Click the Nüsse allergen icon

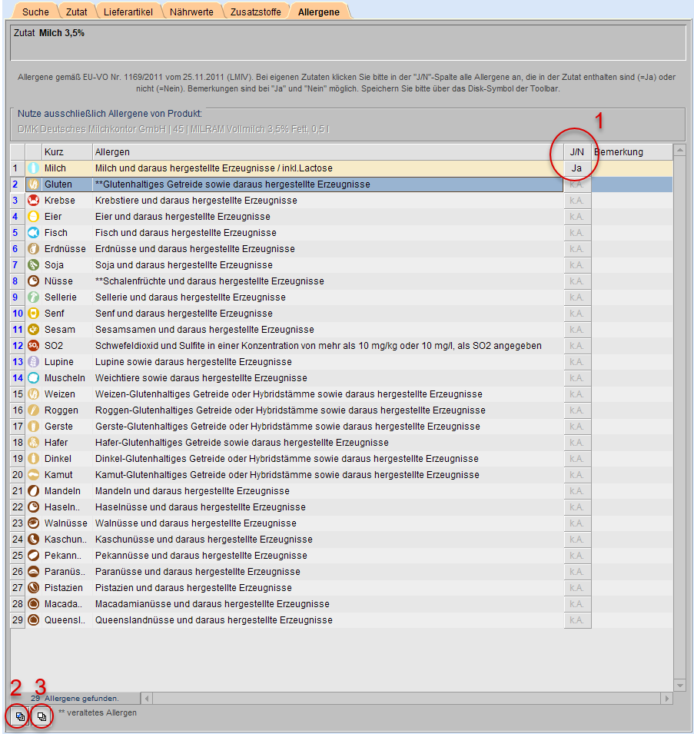(x=33, y=281)
